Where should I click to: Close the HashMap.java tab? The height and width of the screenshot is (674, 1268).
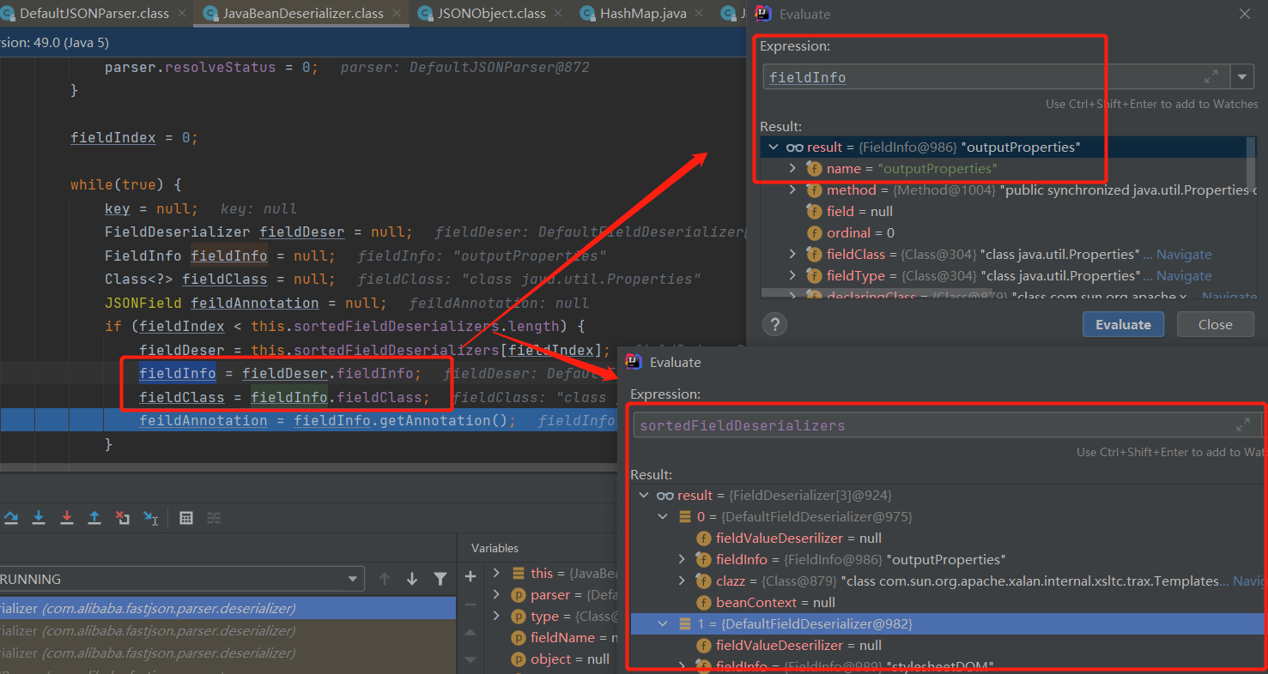698,14
